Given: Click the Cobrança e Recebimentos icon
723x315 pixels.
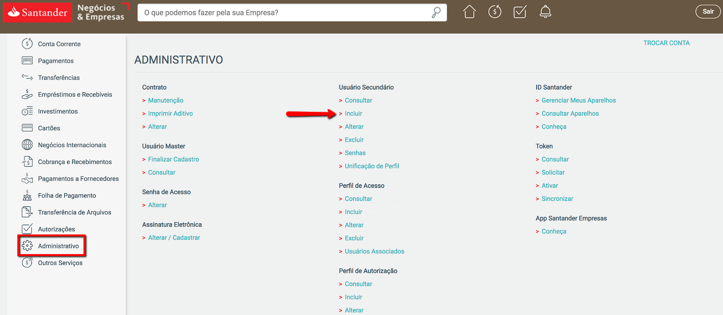Looking at the screenshot, I should [x=27, y=161].
